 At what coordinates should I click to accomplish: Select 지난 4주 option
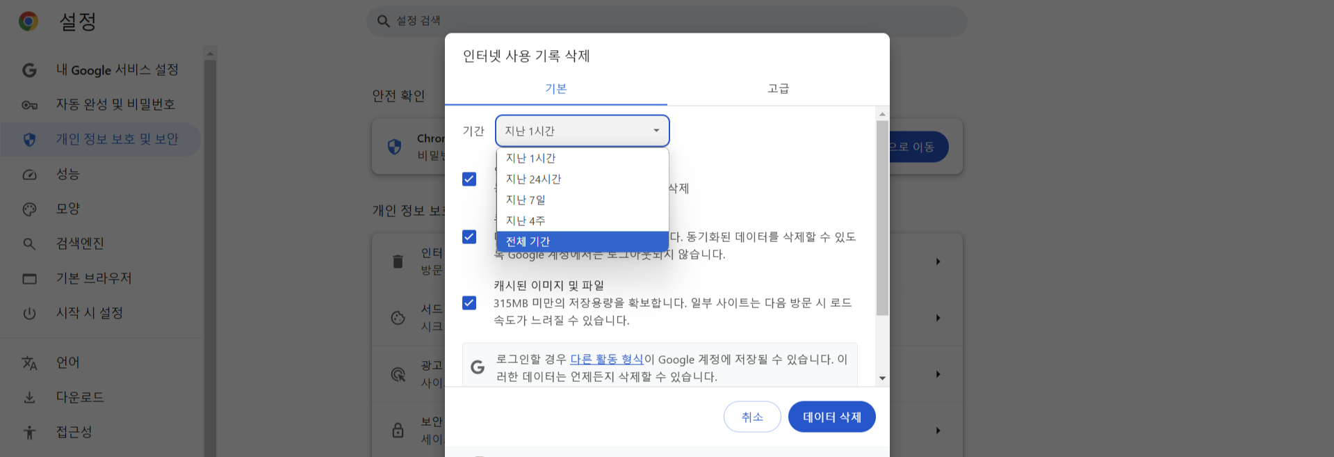(583, 221)
